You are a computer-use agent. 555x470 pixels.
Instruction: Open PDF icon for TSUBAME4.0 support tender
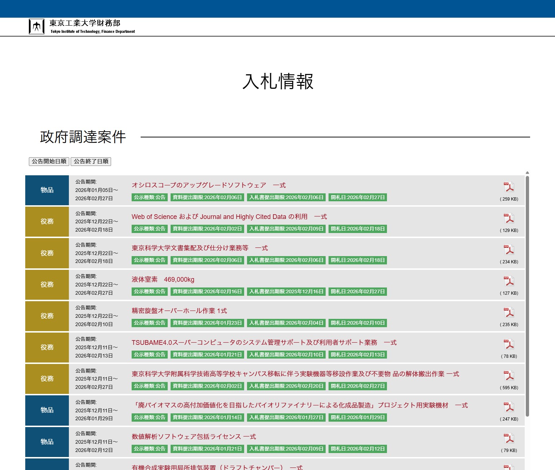click(x=509, y=344)
